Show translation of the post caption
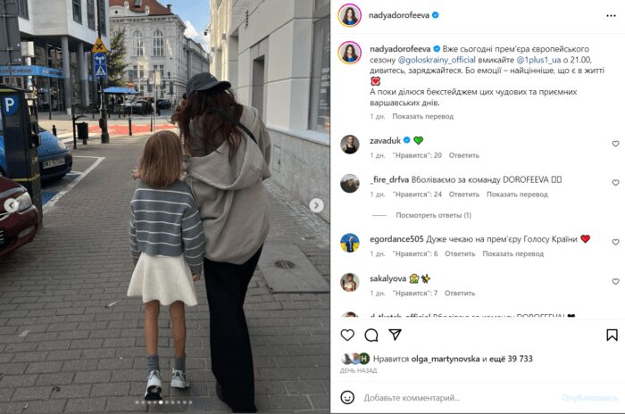 (x=423, y=116)
